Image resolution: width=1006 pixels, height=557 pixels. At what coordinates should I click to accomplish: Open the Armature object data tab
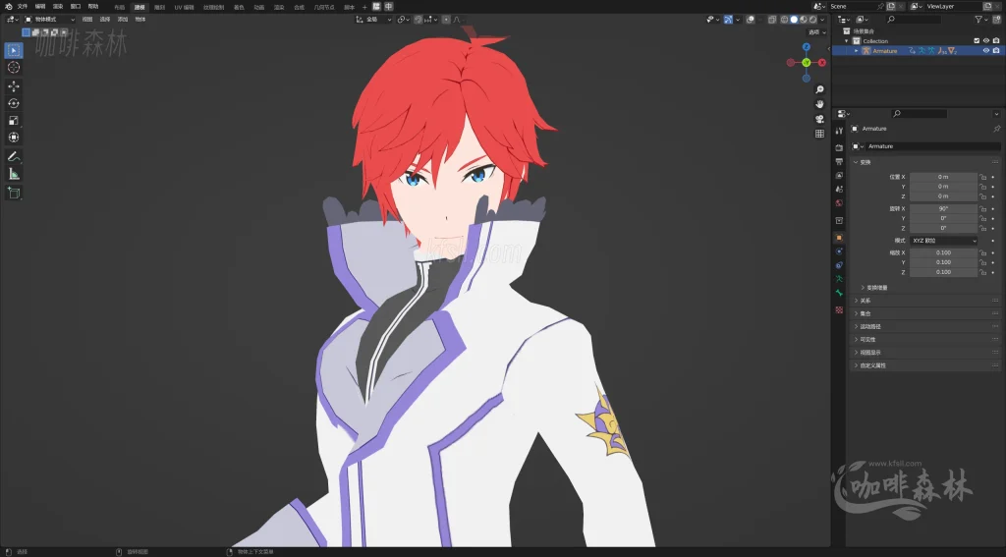point(839,279)
